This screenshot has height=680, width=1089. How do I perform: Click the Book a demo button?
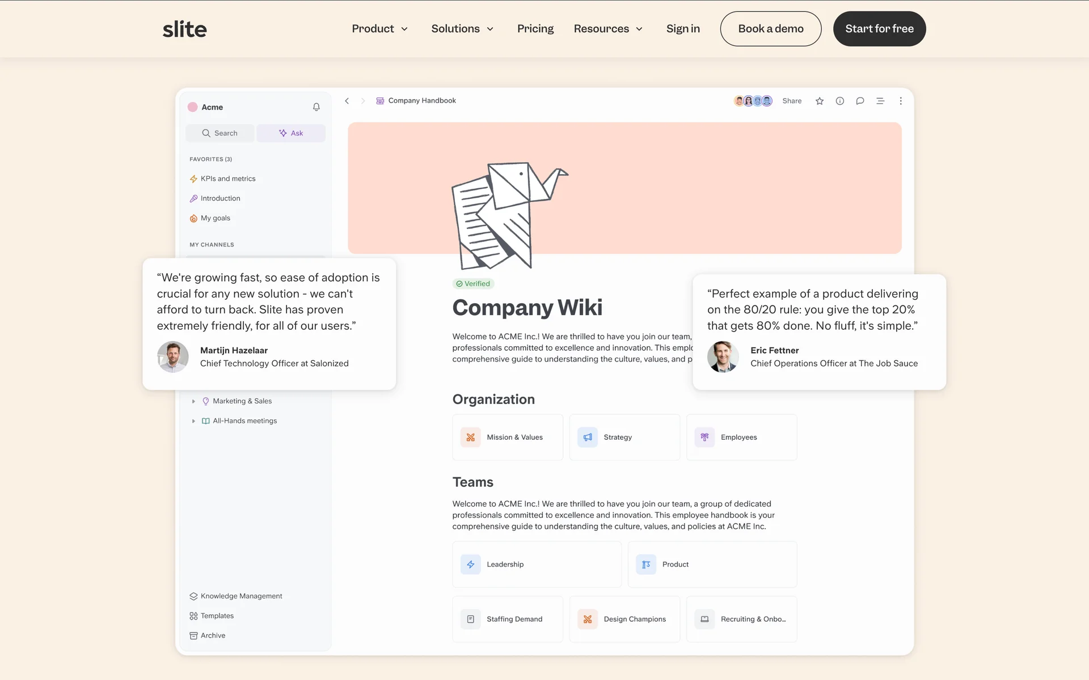coord(770,29)
